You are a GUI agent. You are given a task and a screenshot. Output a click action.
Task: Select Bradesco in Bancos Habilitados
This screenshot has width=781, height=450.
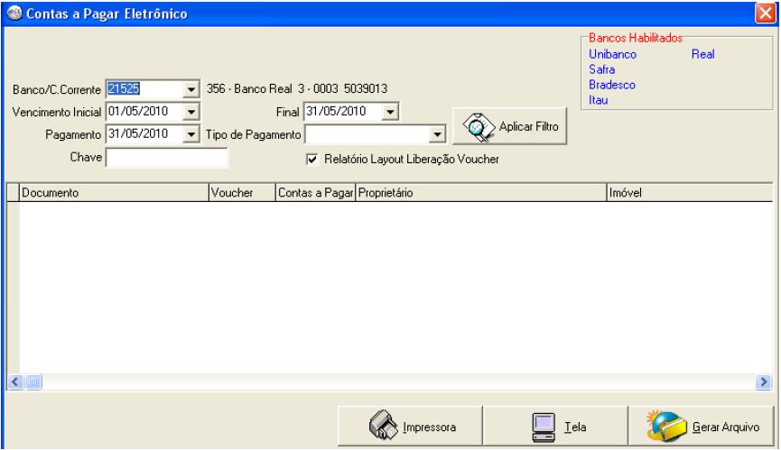(612, 85)
